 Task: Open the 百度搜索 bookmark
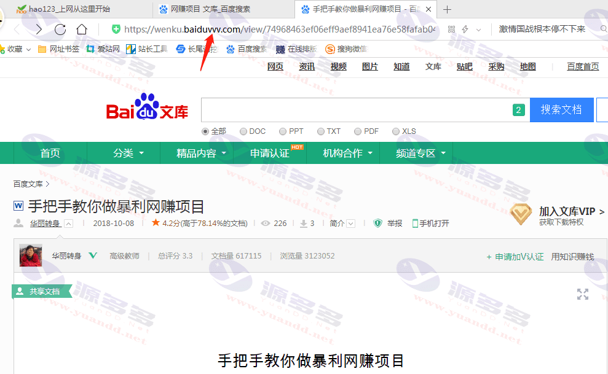coord(247,49)
